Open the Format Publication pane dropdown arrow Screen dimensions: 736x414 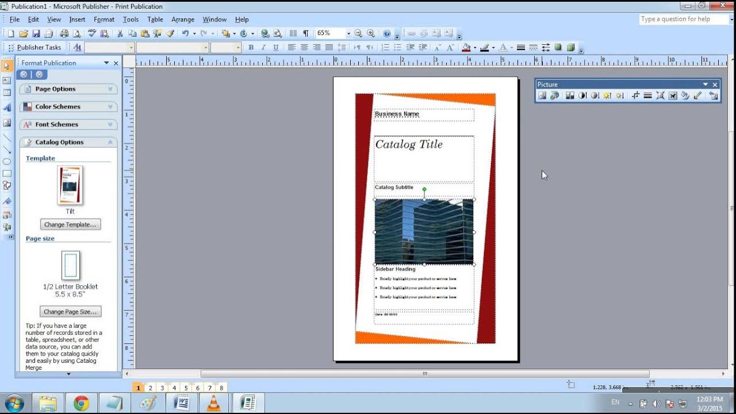pos(106,63)
